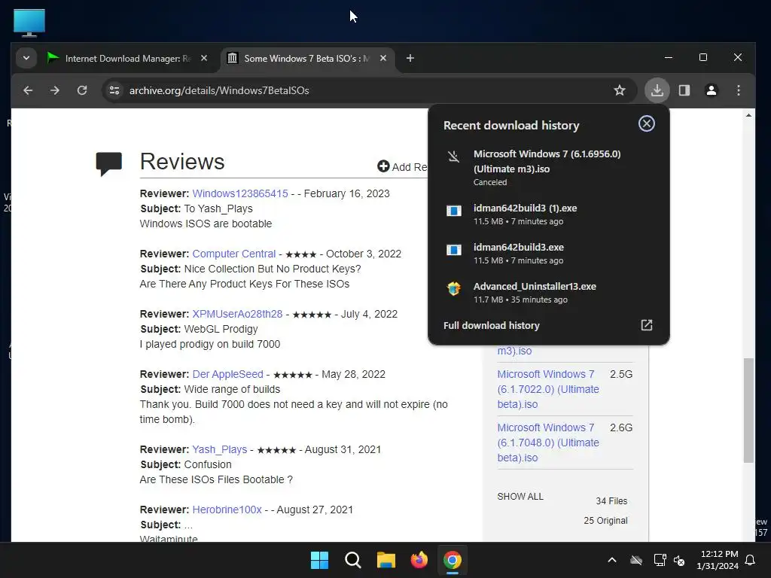Launch Firefox from taskbar
Screen dimensions: 771x578
point(419,560)
